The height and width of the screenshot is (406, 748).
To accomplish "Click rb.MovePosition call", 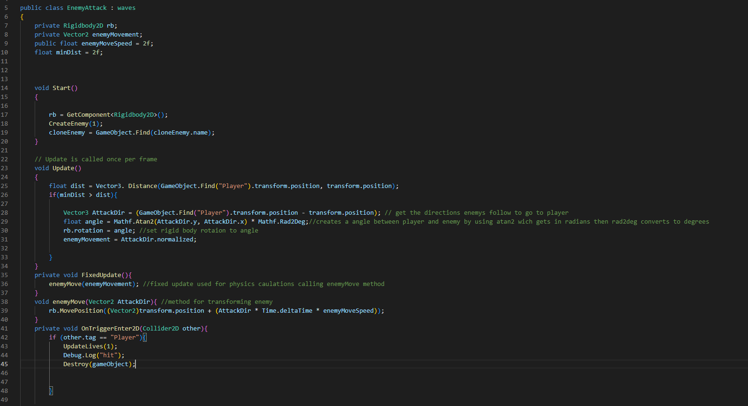I will (x=76, y=311).
